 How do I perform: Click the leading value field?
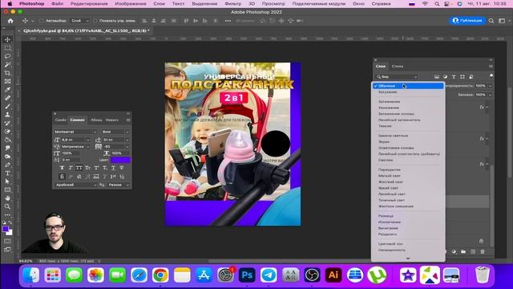click(113, 140)
